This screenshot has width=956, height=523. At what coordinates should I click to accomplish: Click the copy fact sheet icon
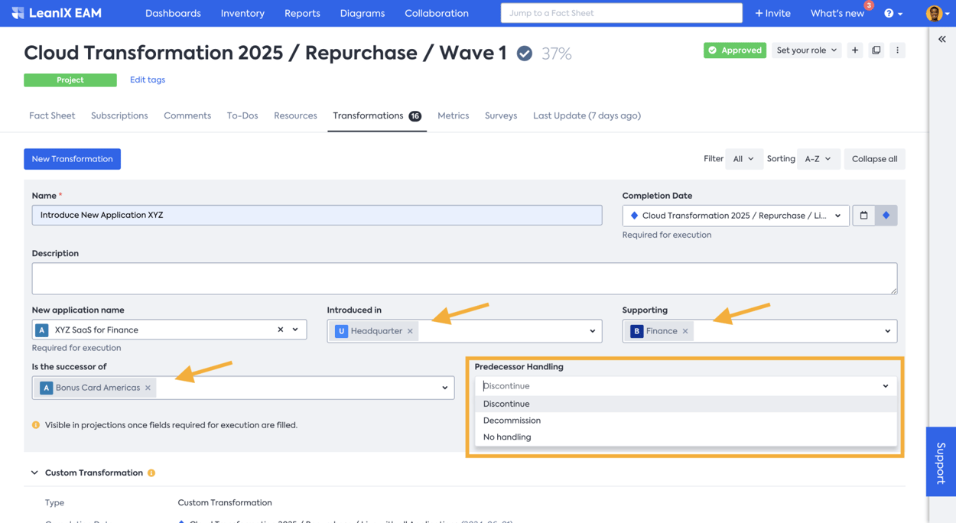876,50
